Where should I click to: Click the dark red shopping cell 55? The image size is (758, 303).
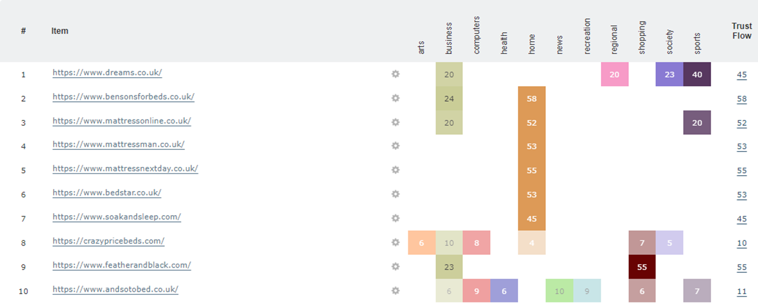pyautogui.click(x=641, y=267)
